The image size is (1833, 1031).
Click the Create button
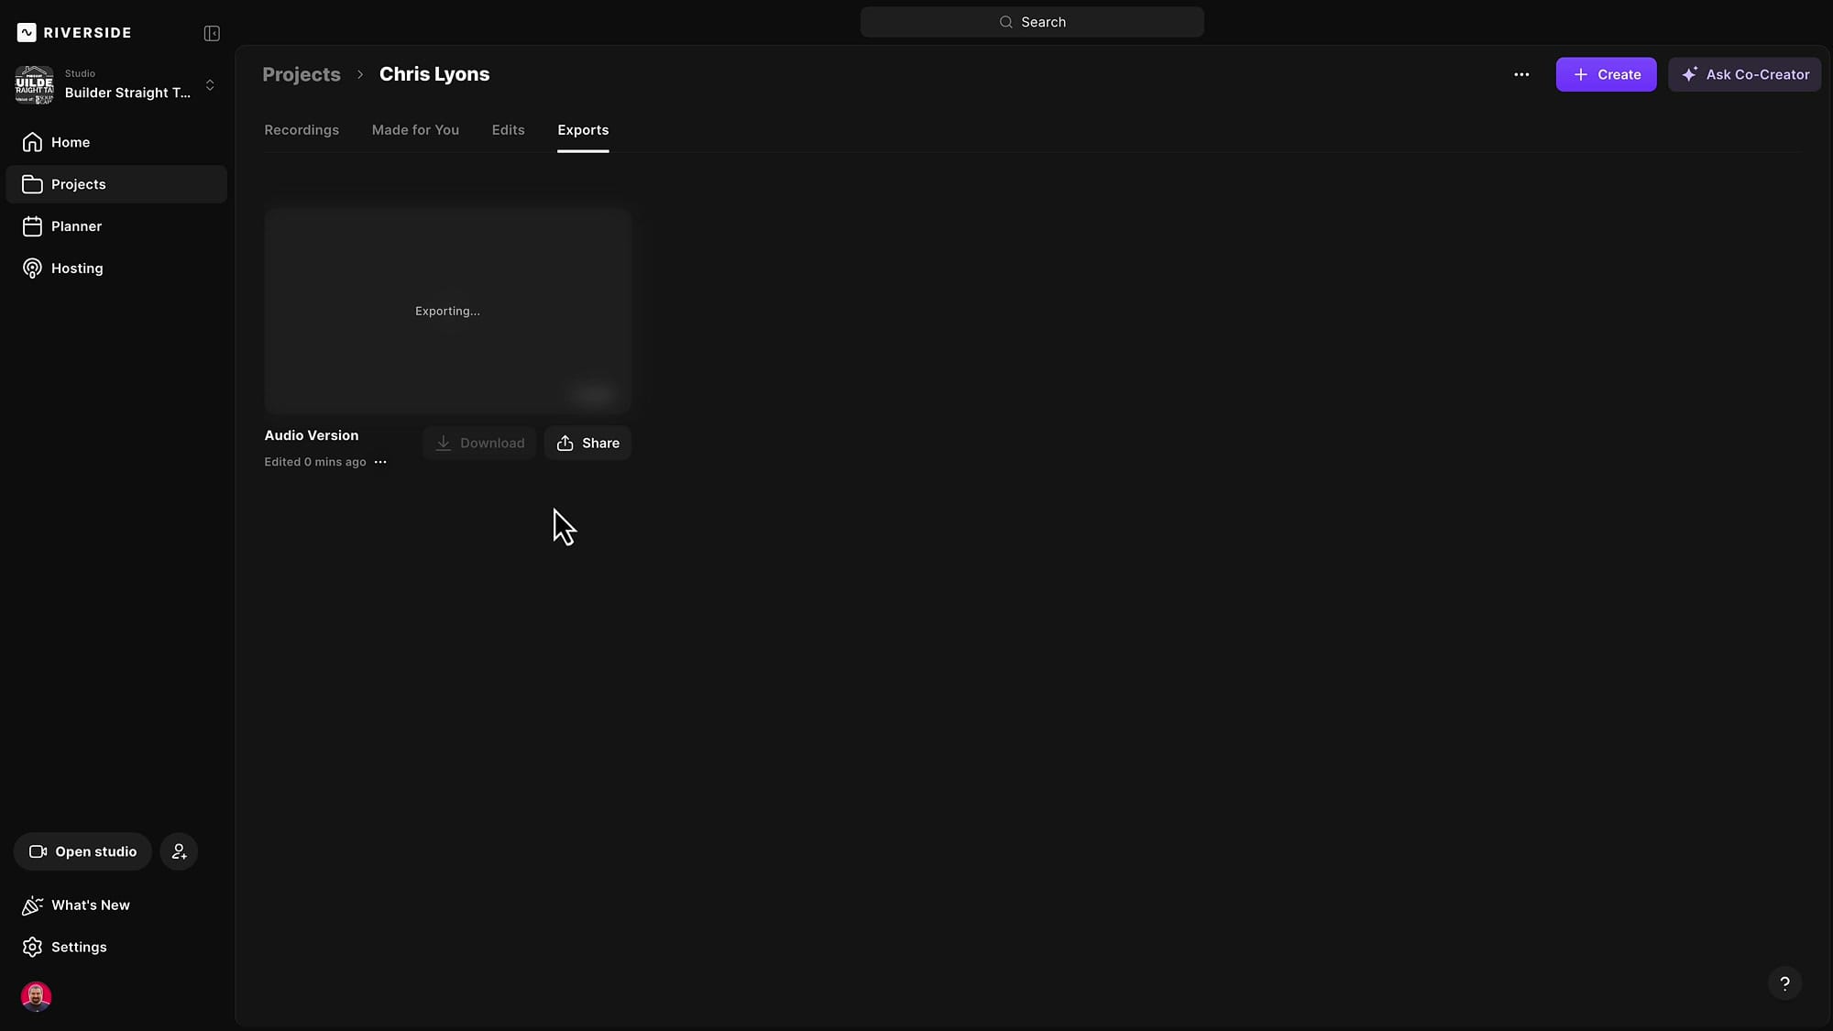tap(1607, 74)
